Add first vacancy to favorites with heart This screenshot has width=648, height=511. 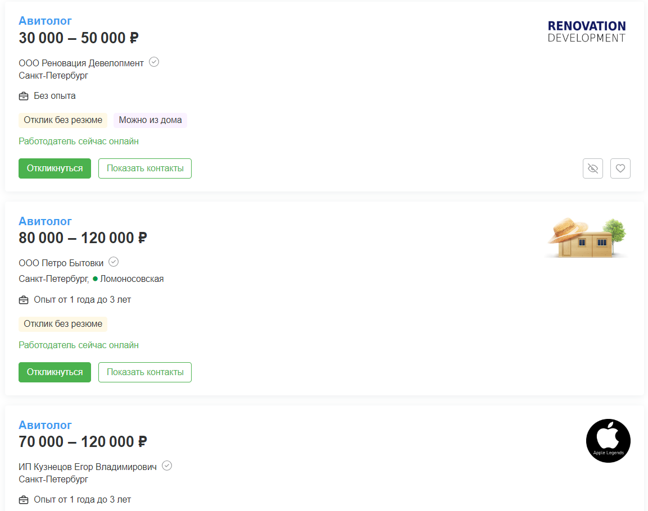620,168
